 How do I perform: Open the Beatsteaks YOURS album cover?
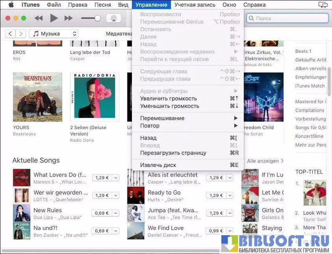coord(37,97)
